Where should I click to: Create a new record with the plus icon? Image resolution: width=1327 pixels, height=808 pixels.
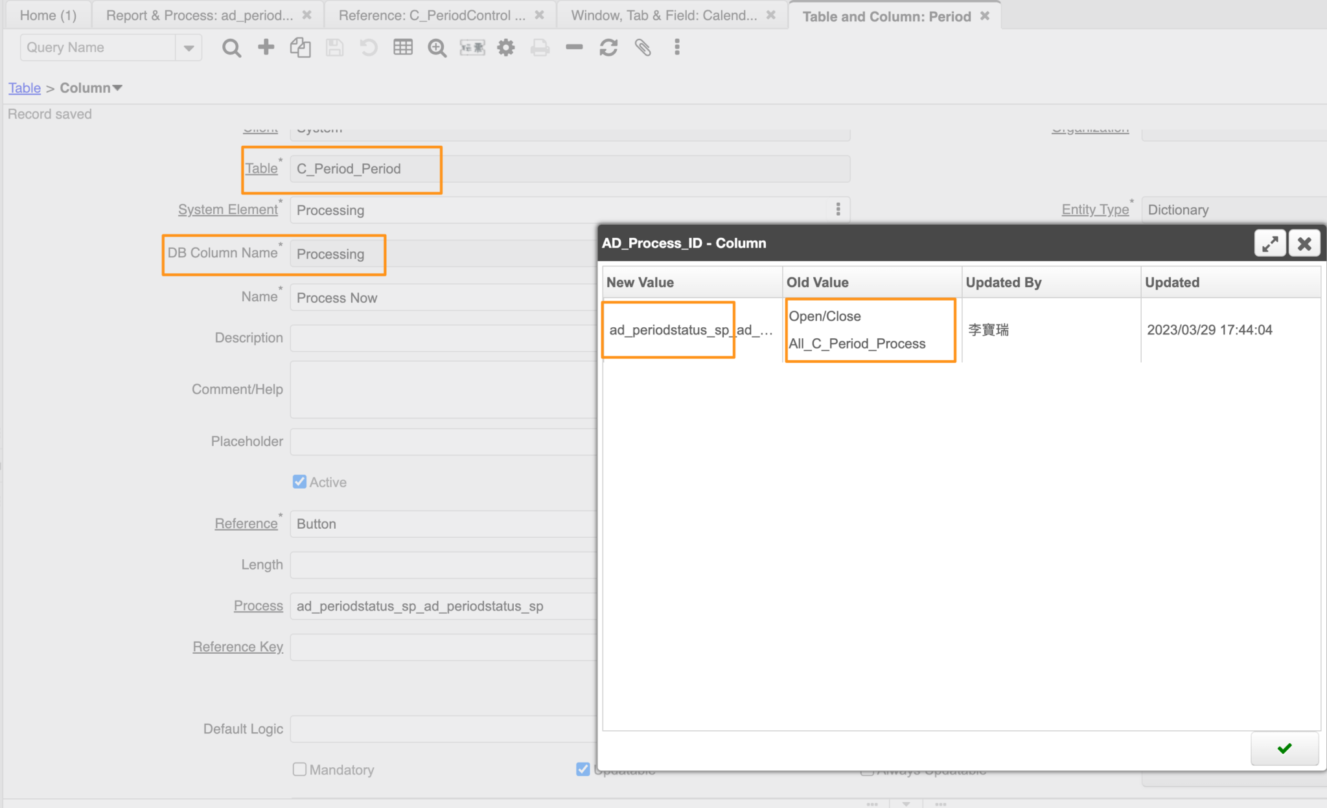click(265, 47)
